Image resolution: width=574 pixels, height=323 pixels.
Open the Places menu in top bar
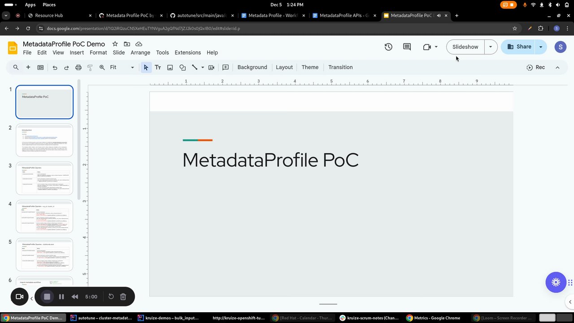[49, 4]
